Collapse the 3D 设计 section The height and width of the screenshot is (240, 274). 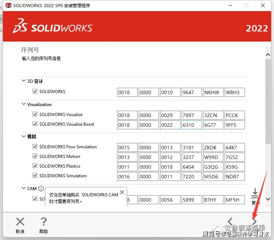(x=23, y=81)
